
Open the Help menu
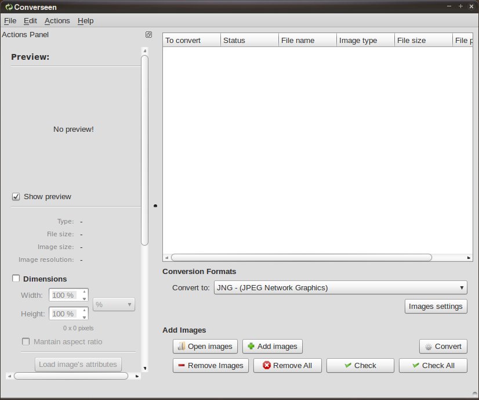(x=86, y=21)
